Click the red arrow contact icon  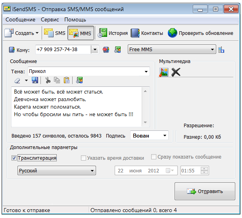106,50
